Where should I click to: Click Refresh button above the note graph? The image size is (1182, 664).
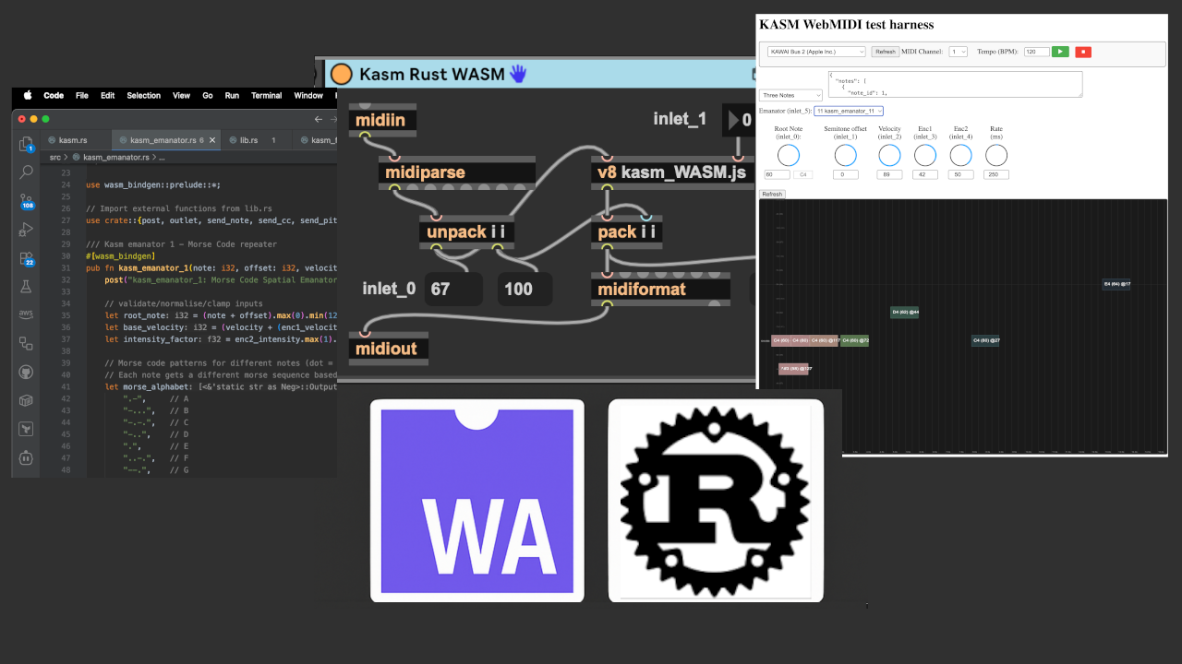pyautogui.click(x=771, y=194)
